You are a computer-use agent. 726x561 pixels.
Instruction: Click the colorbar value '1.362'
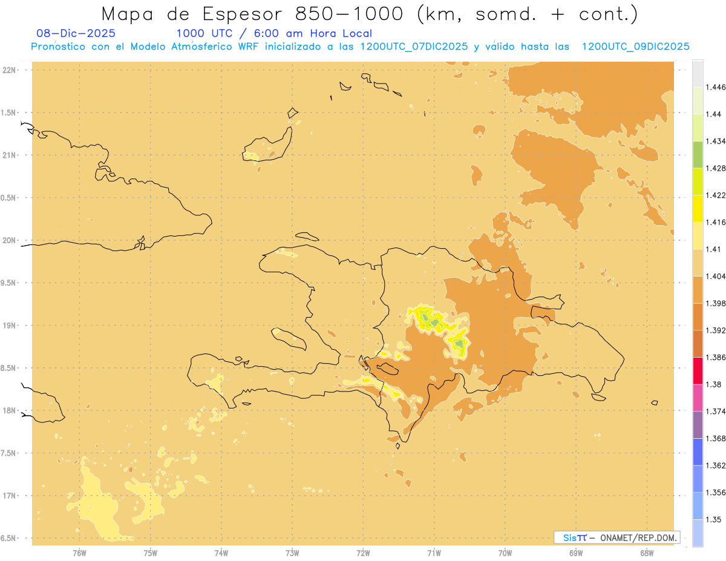point(716,465)
